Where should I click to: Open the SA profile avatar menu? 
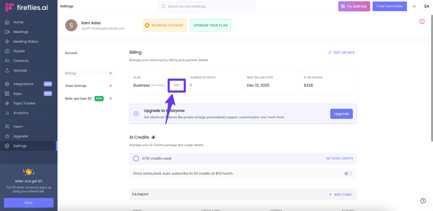pyautogui.click(x=427, y=6)
